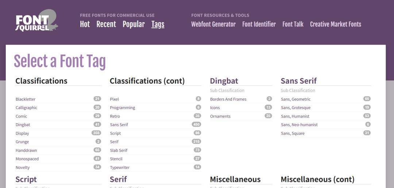The image size is (394, 188).
Task: Click the 450 count badge beside Sans Serif
Action: 196,124
